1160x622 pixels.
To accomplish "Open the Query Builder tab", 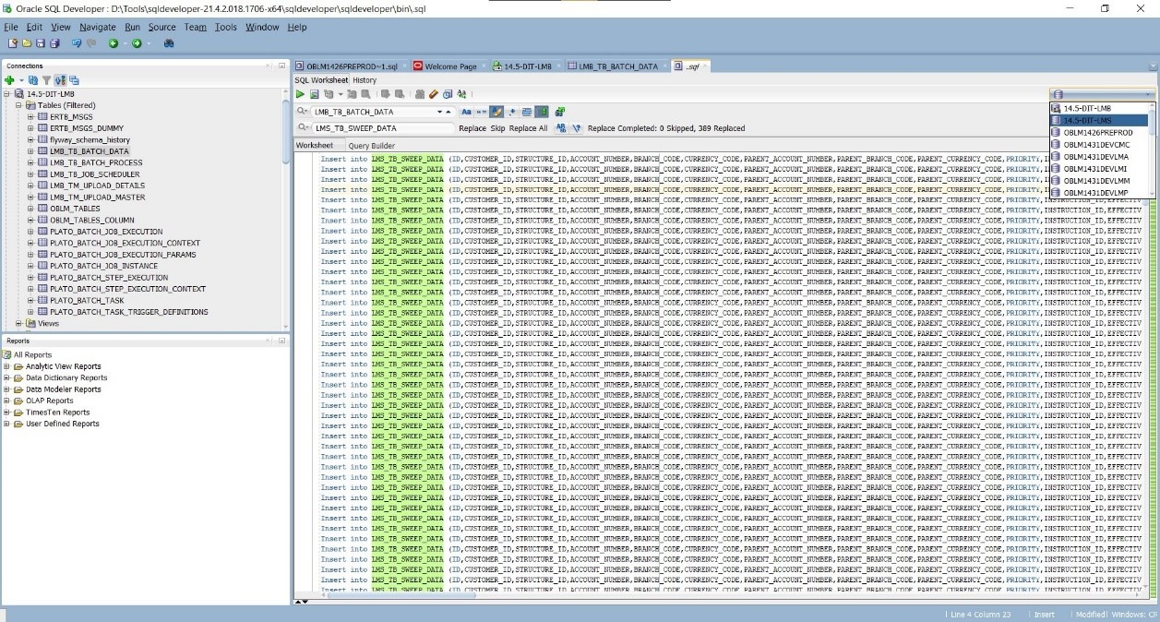I will click(x=371, y=146).
